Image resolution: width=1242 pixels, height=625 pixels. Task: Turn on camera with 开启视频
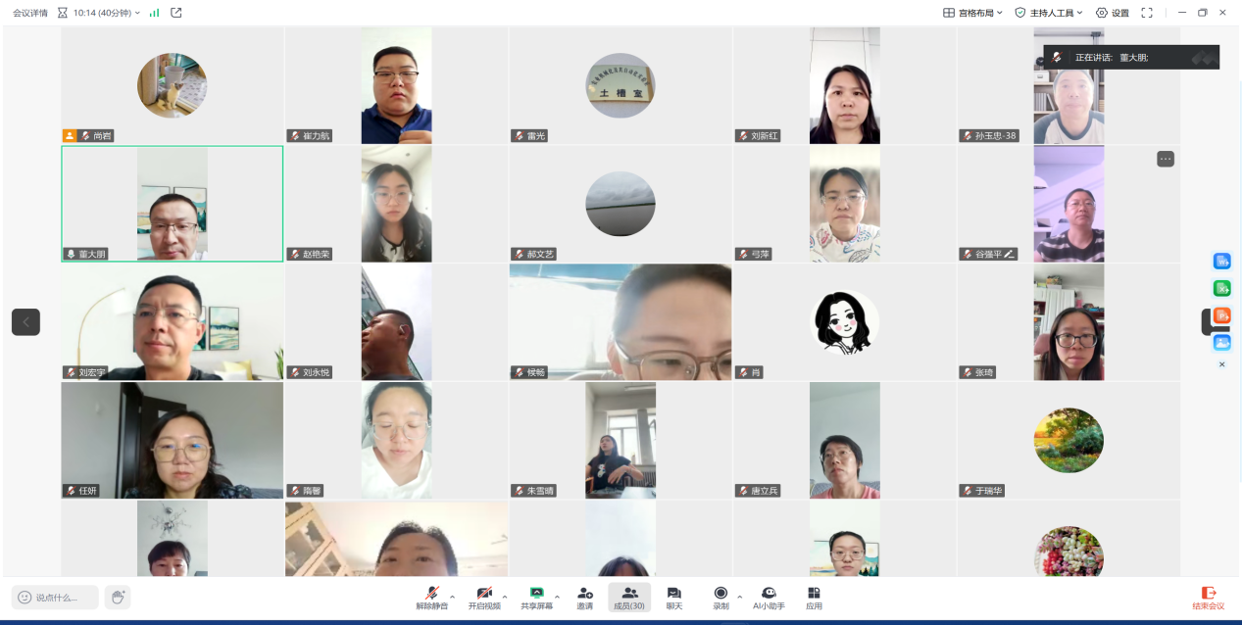coord(484,598)
